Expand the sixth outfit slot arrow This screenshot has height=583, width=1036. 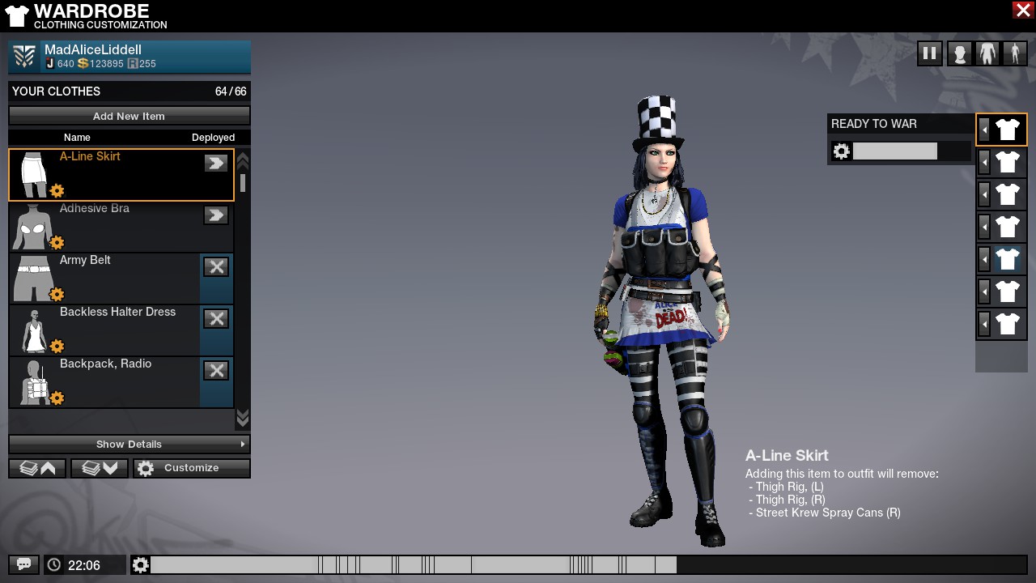984,291
